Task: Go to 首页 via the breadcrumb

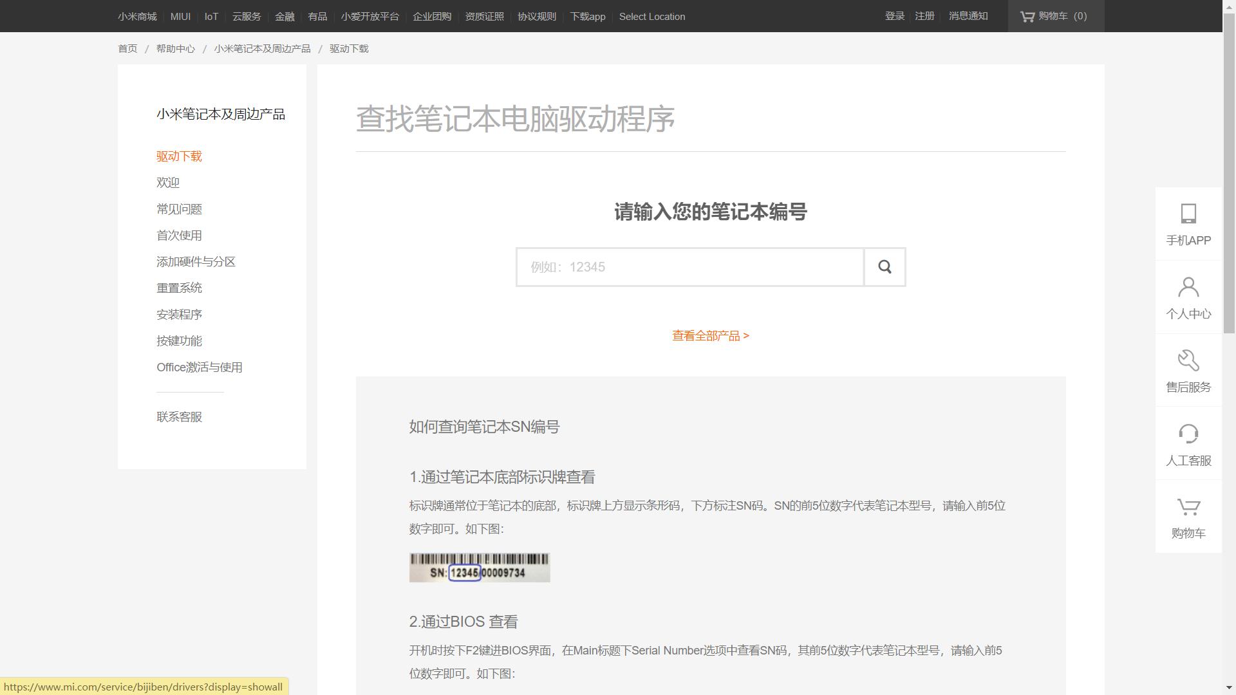Action: pyautogui.click(x=127, y=48)
